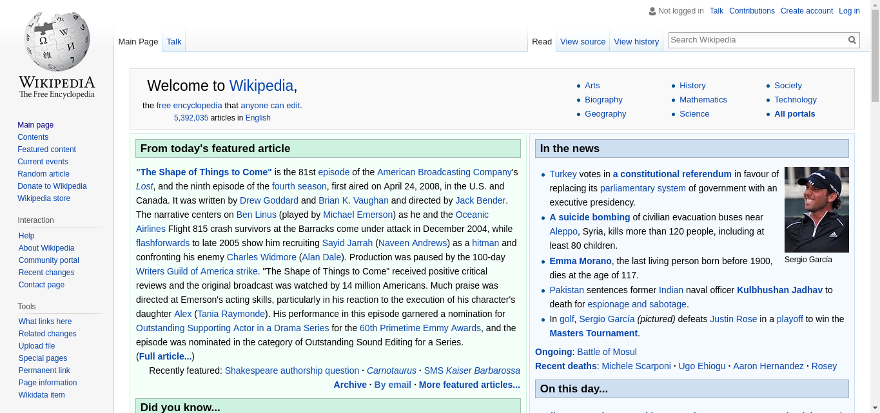Click Recent changes in sidebar
This screenshot has width=880, height=413.
[x=46, y=273]
